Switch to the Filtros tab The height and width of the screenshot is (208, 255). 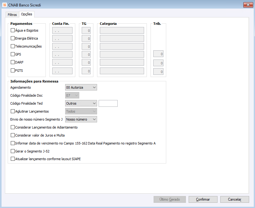click(12, 15)
